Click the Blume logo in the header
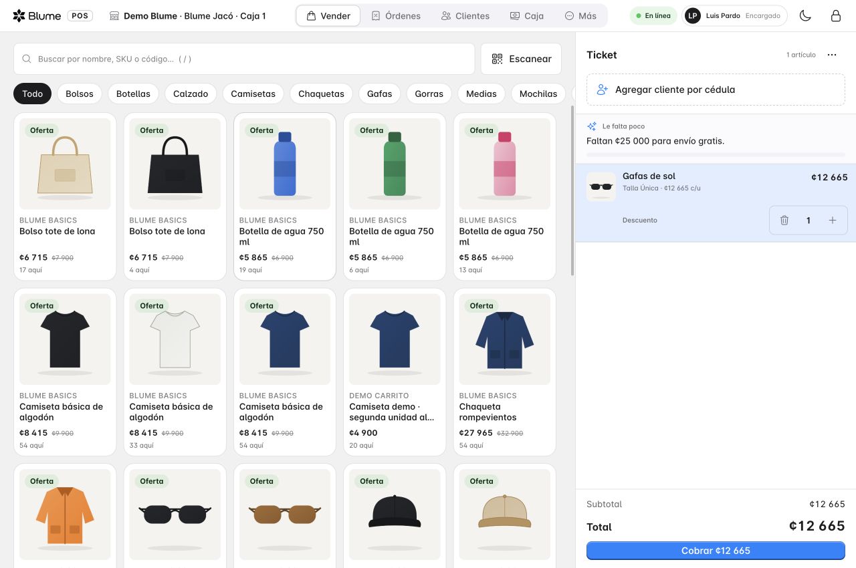This screenshot has width=856, height=568. click(x=37, y=15)
